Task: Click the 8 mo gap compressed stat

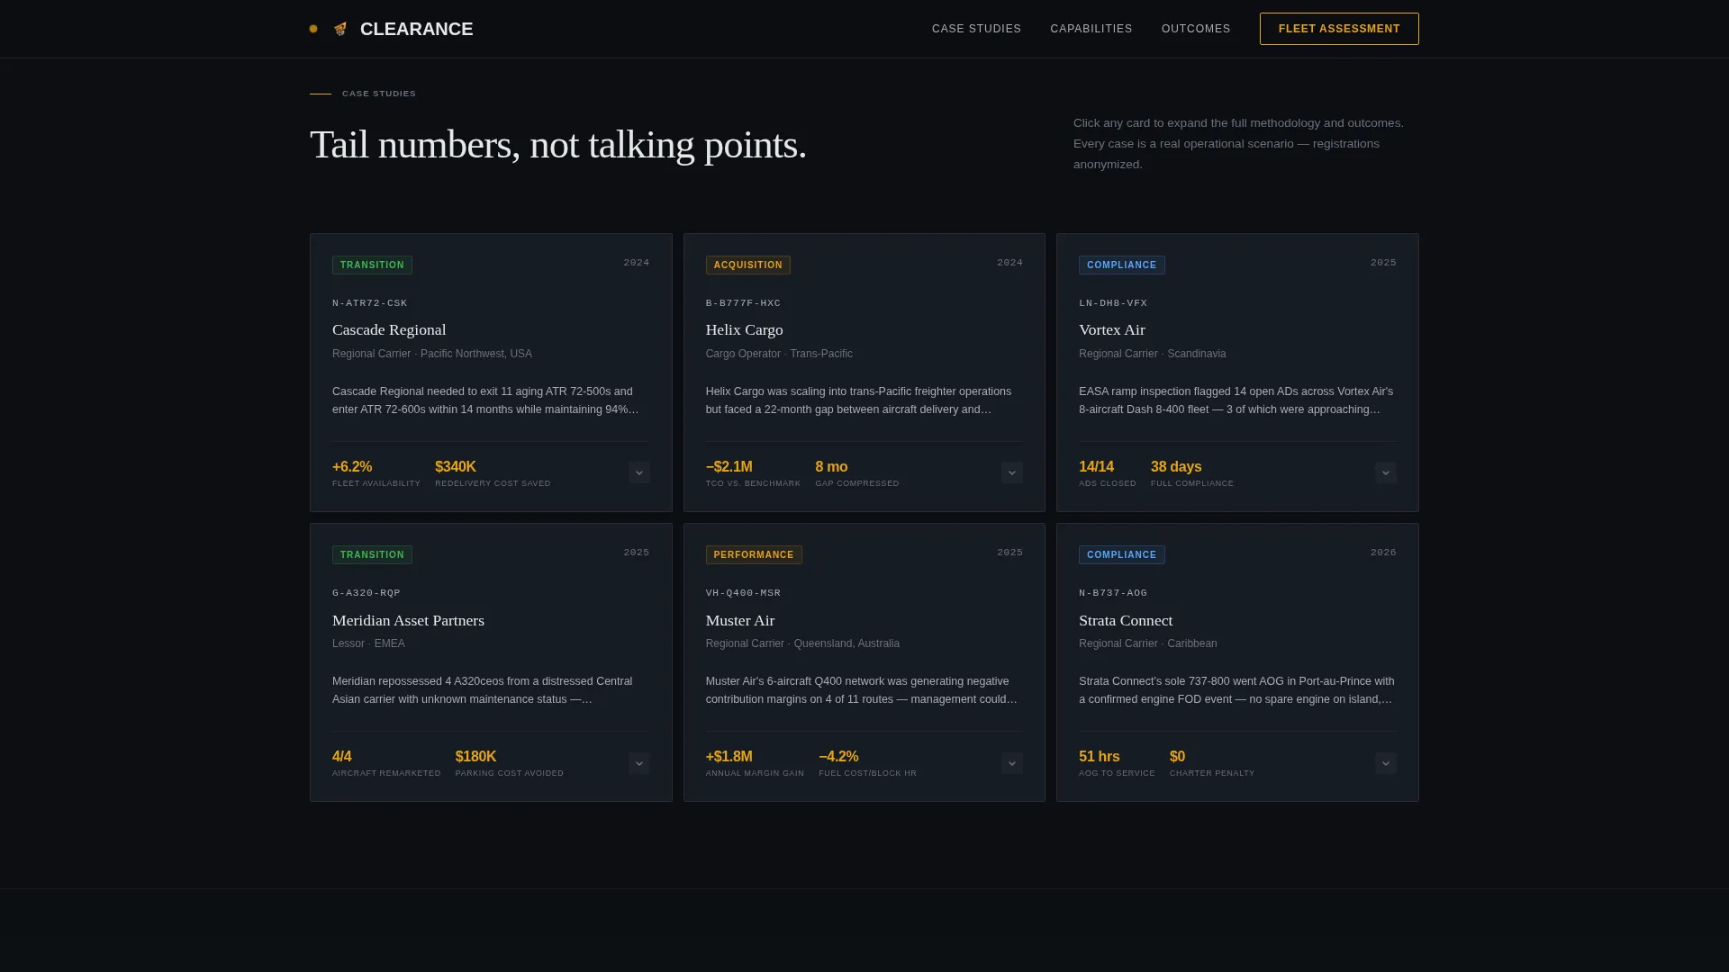Action: (x=857, y=473)
